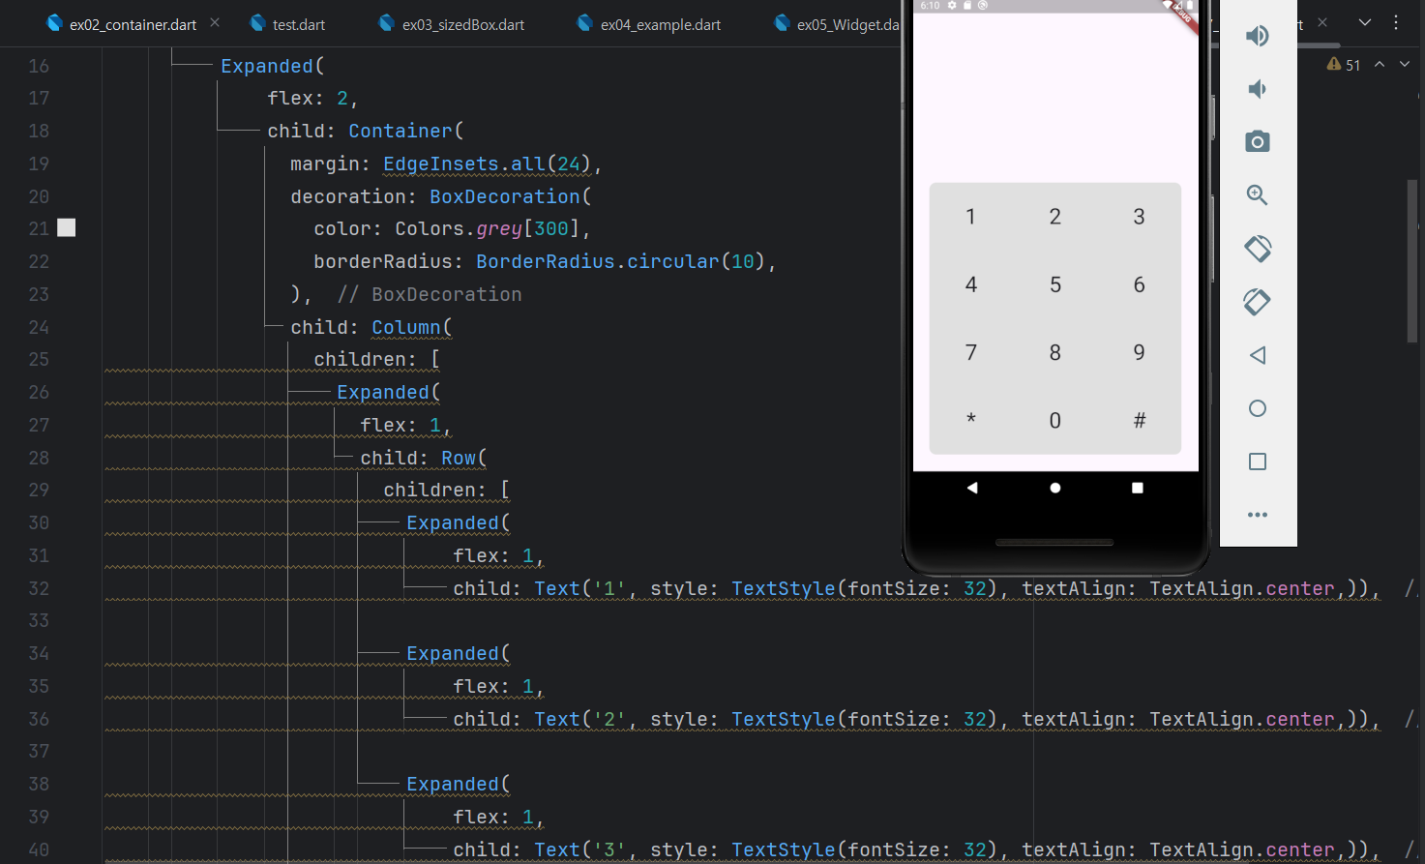Tap keypad digit 4 in emulator
The width and height of the screenshot is (1425, 864).
(971, 284)
